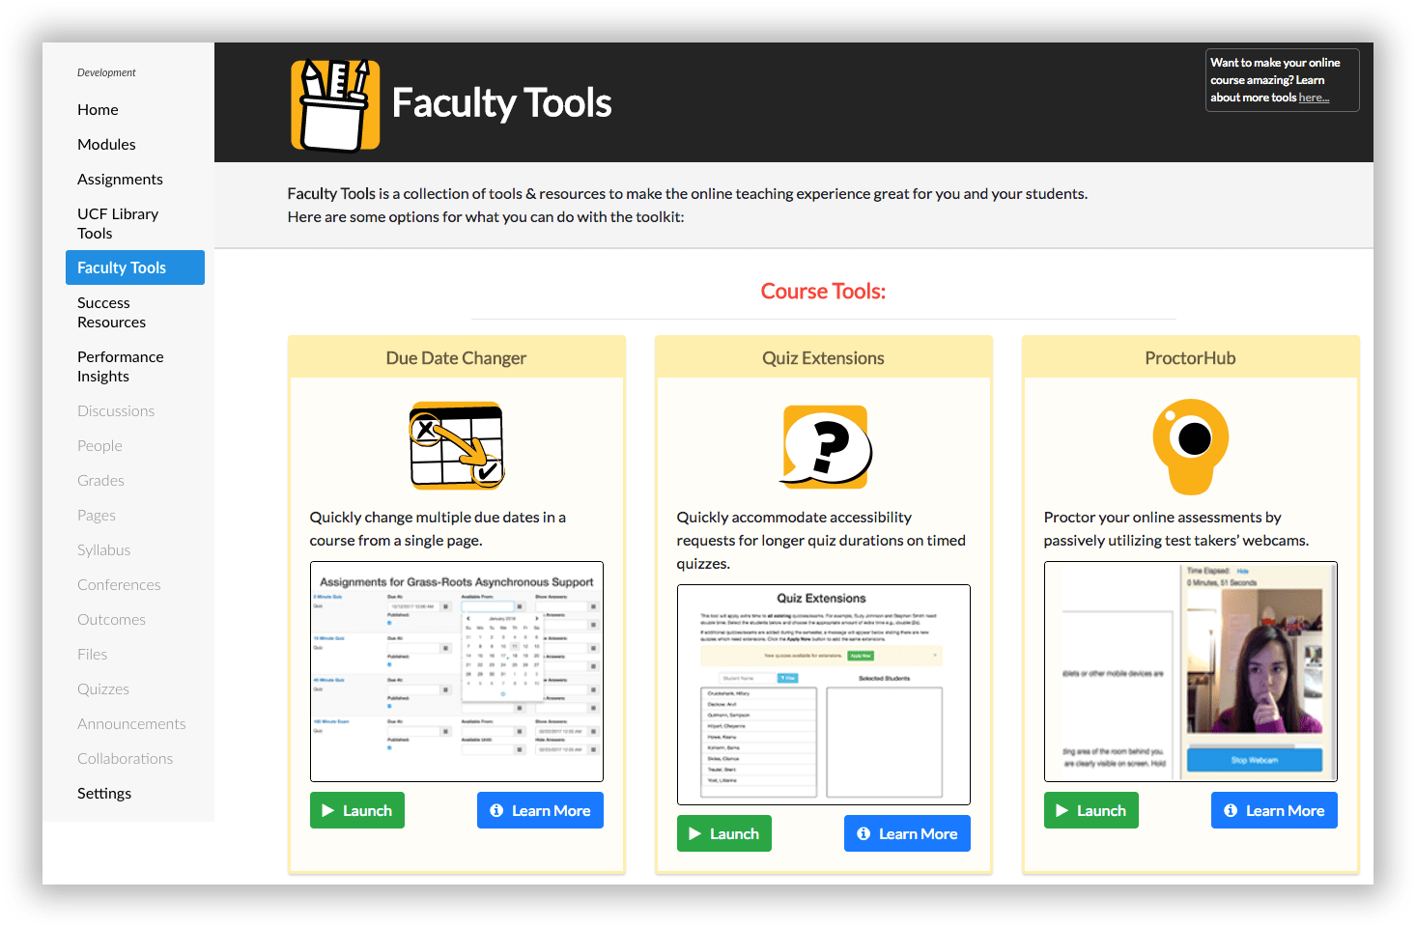Open People in the sidebar

(99, 446)
